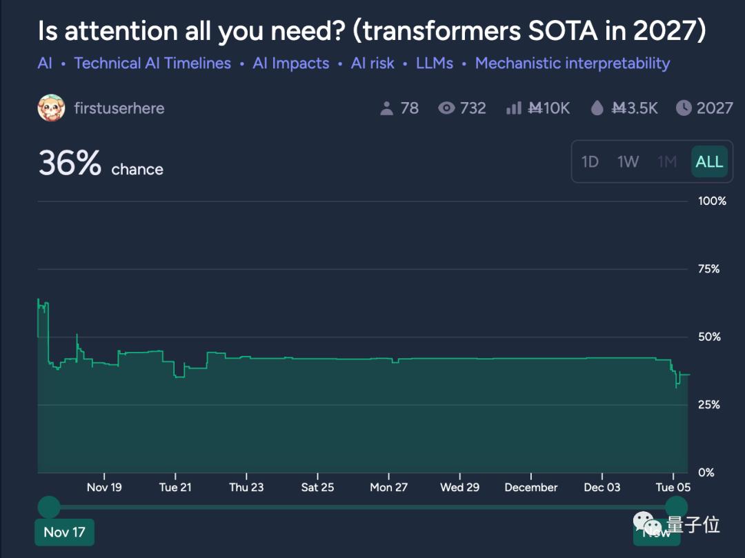Click the volume bar chart icon

(513, 108)
